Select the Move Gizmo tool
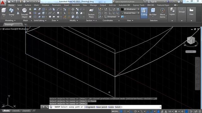 [163, 13]
